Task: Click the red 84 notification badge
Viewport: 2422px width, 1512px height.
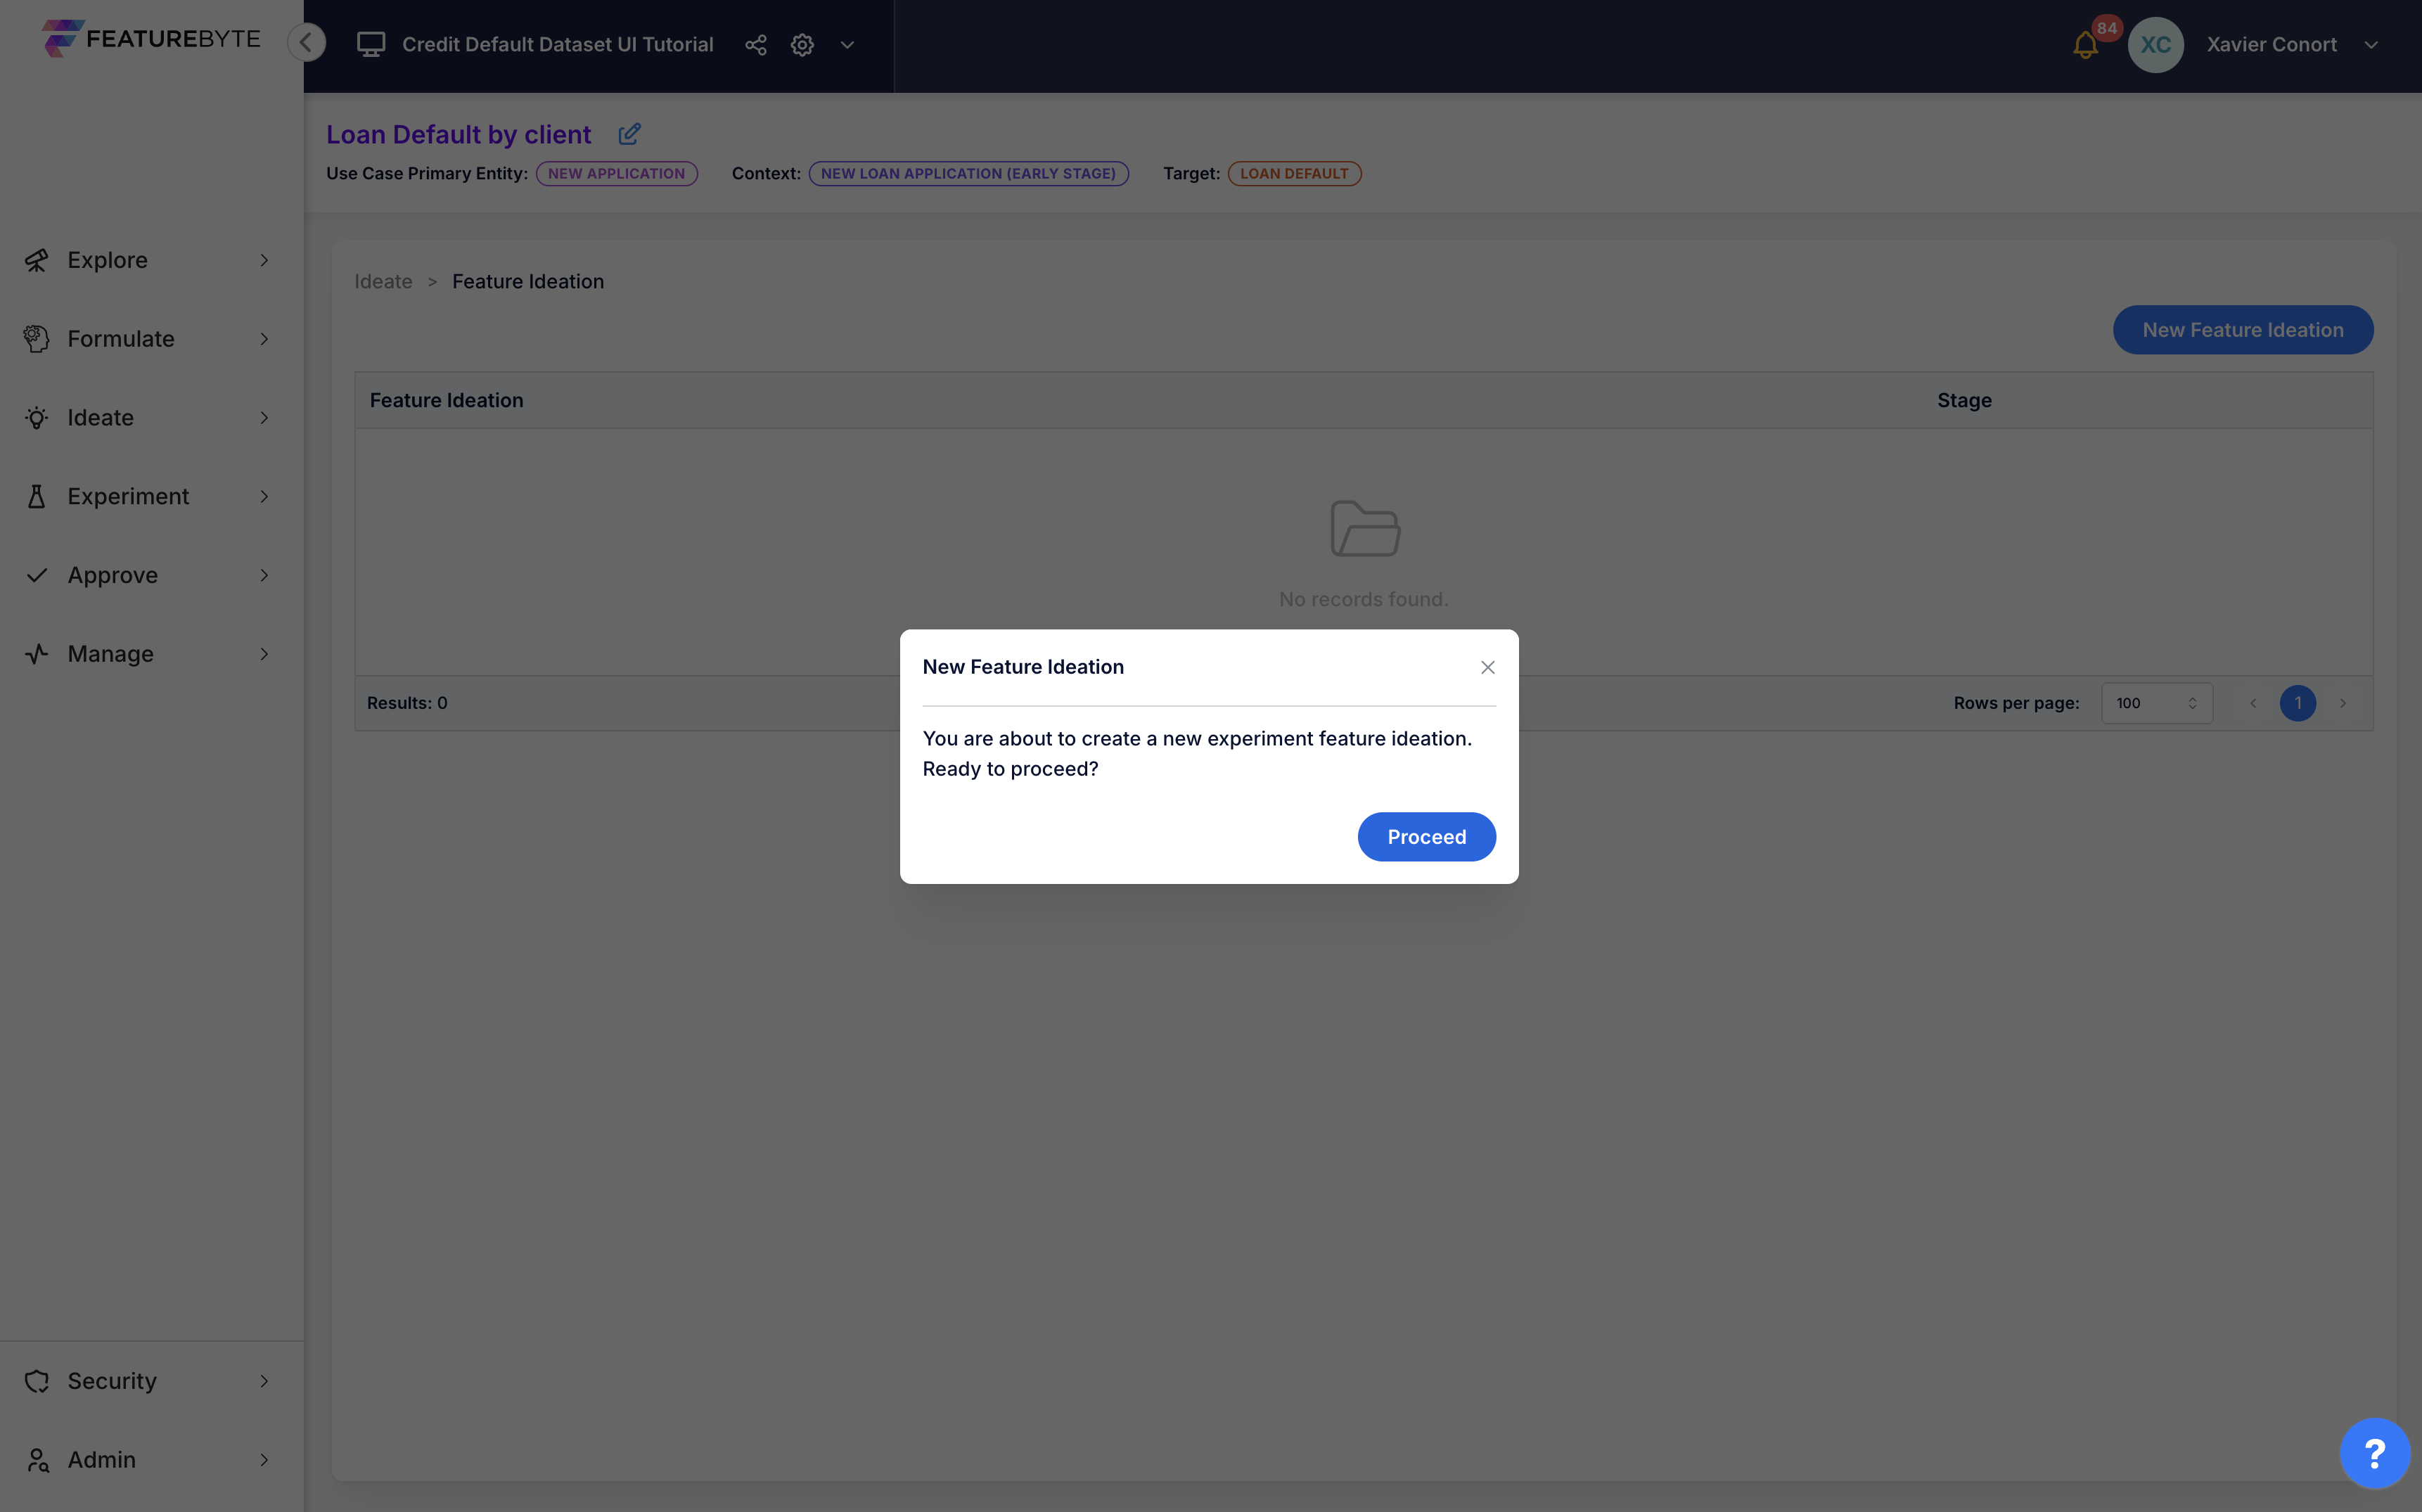Action: point(2106,28)
